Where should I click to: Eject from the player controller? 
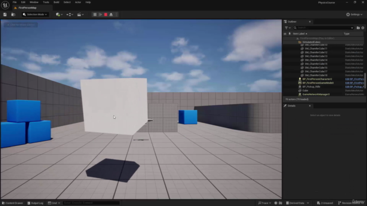tap(111, 14)
